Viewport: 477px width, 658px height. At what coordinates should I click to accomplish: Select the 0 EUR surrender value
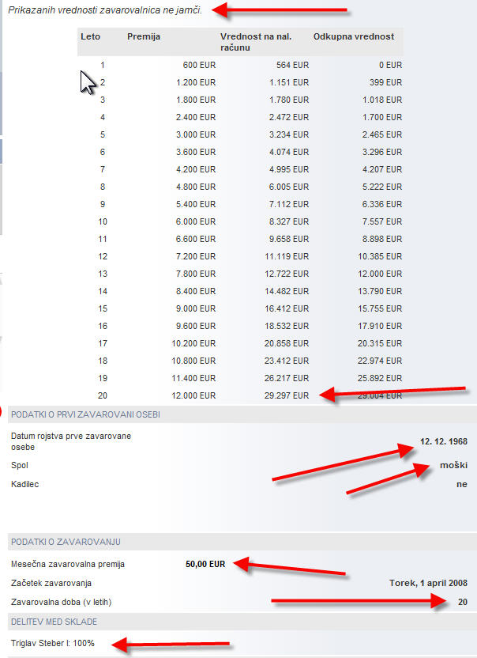tap(390, 65)
